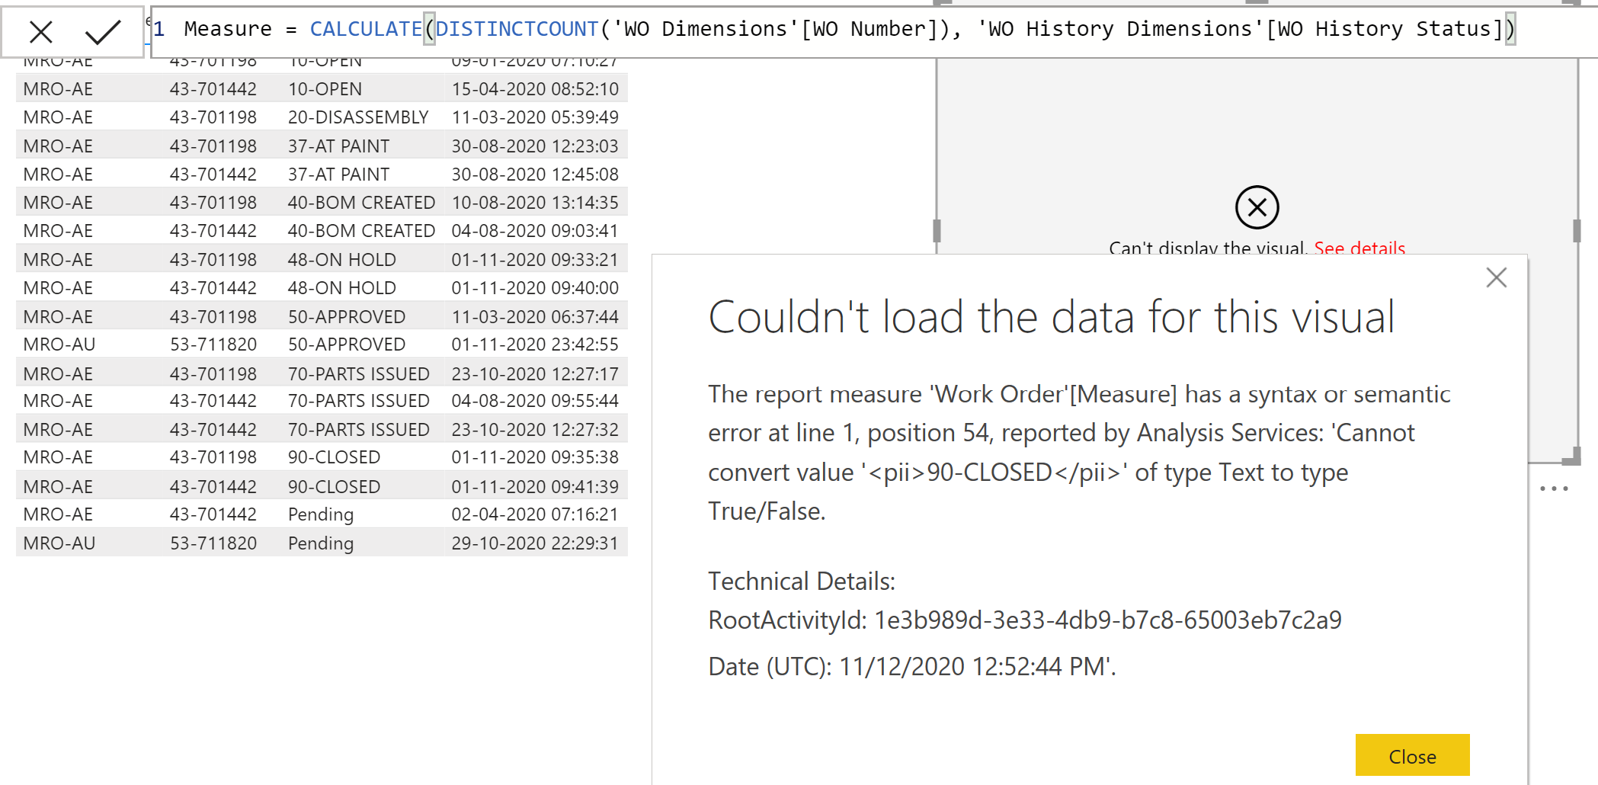Click the 37-AT PAINT cell for 43-701198
This screenshot has width=1598, height=785.
pyautogui.click(x=338, y=146)
